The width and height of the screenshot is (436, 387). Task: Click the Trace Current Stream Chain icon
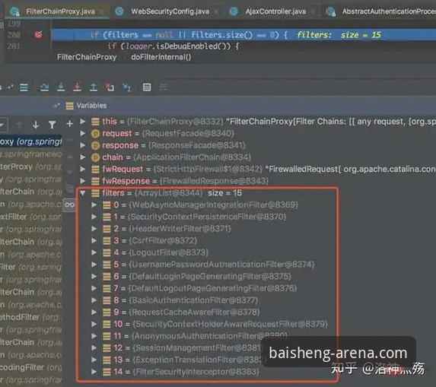pyautogui.click(x=164, y=87)
